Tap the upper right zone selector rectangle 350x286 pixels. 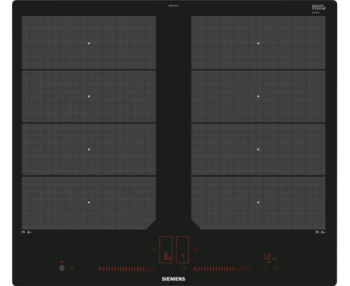(183, 243)
